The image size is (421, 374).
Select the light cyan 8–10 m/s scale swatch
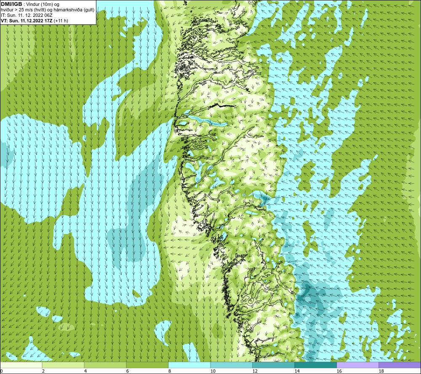click(x=189, y=365)
